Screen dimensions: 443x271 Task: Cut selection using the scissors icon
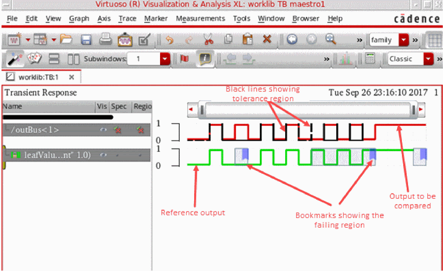209,39
